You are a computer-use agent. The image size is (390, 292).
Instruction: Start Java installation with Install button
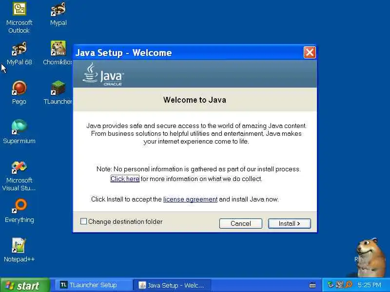pos(289,223)
